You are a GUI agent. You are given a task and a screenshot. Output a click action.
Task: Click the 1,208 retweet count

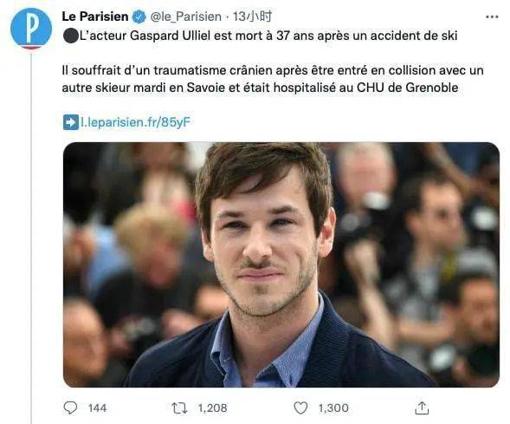(x=212, y=408)
